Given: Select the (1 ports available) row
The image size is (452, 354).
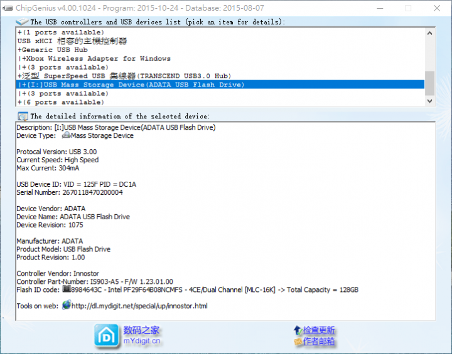Looking at the screenshot, I should click(x=220, y=32).
